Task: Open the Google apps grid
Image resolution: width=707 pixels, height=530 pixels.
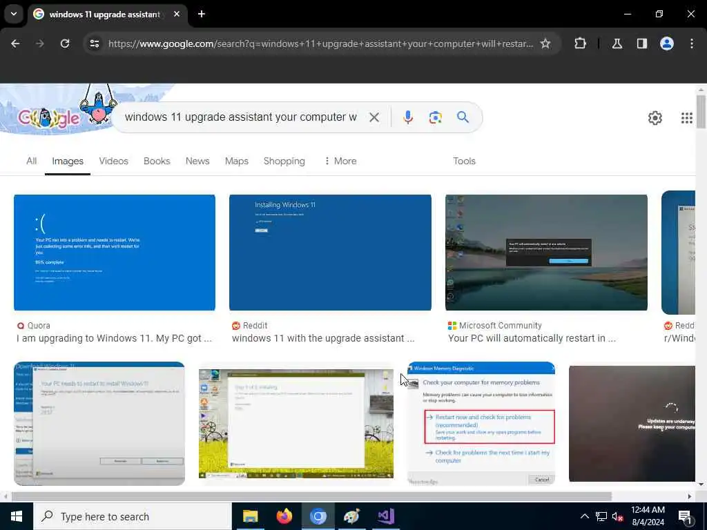Action: (687, 118)
